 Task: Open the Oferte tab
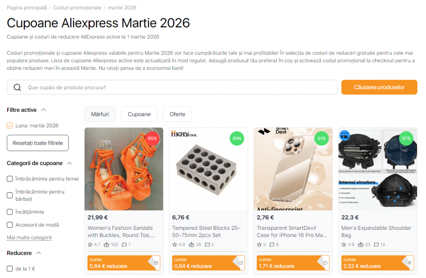coord(176,114)
